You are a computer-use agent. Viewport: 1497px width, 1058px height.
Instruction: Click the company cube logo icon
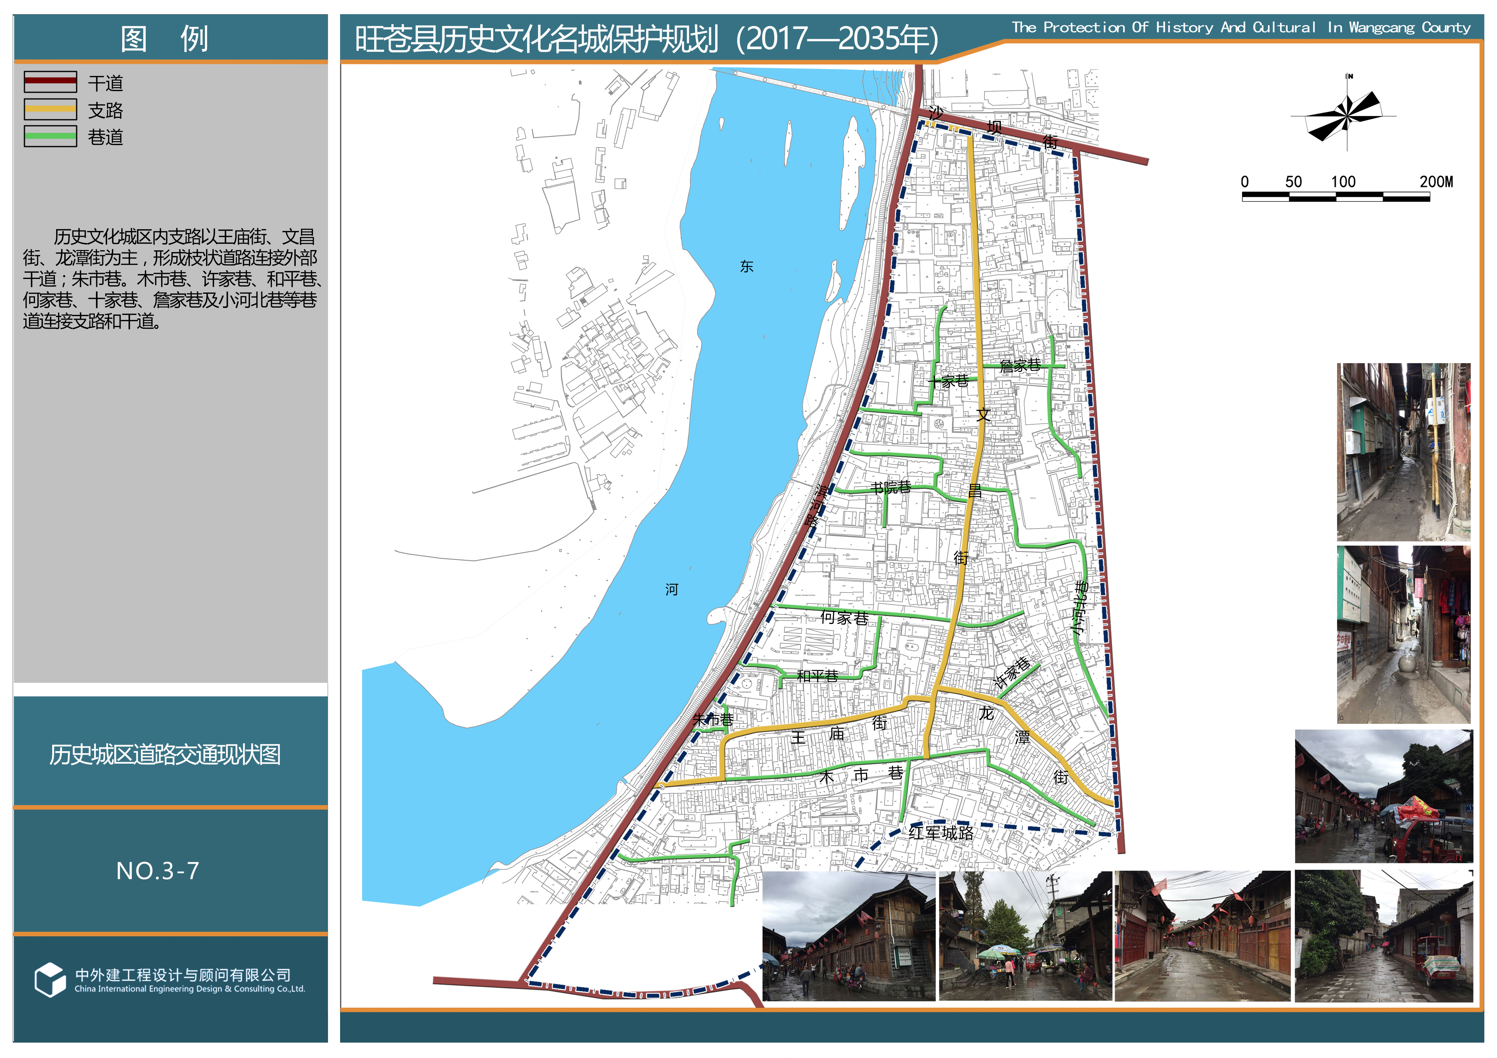click(49, 979)
